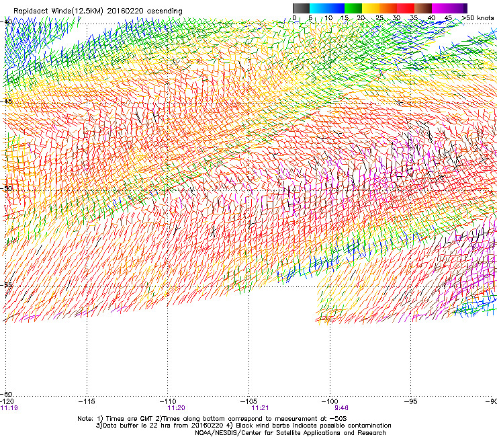Image resolution: width=497 pixels, height=437 pixels.
Task: Click the 'Rapidscat Winds(12.5KM) 20160220 ascending' title
Action: [x=98, y=11]
